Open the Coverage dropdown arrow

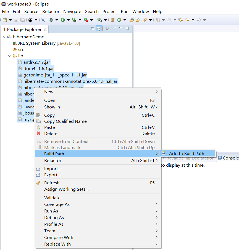(80, 20)
